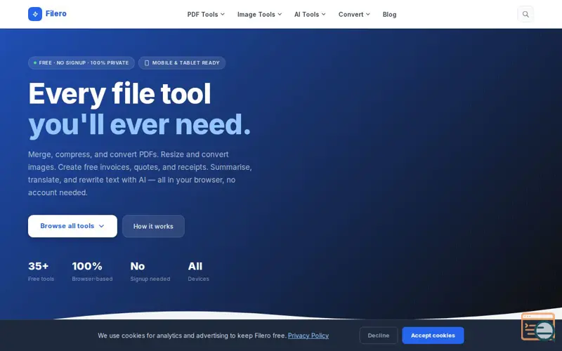
Task: Expand the PDF Tools menu
Action: pyautogui.click(x=206, y=14)
